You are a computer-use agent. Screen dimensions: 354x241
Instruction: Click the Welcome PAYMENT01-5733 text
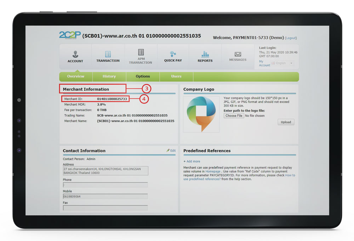coord(249,38)
